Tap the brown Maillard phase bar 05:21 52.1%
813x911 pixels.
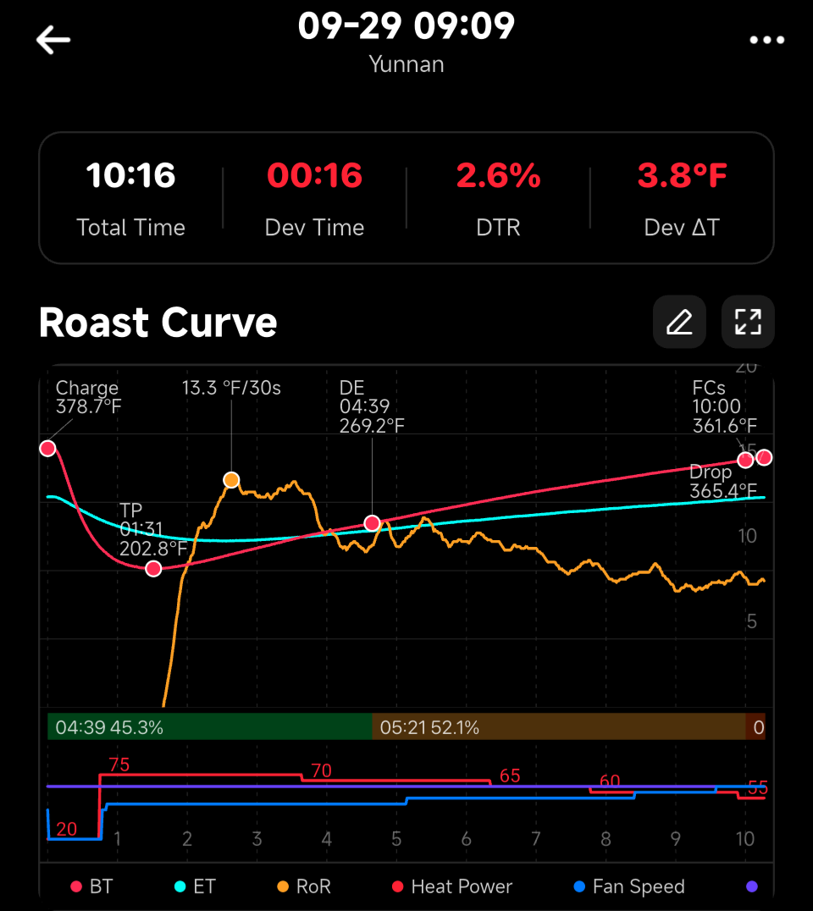(559, 726)
